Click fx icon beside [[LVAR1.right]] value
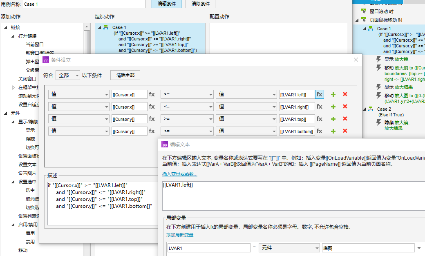This screenshot has height=256, width=425. coord(319,107)
